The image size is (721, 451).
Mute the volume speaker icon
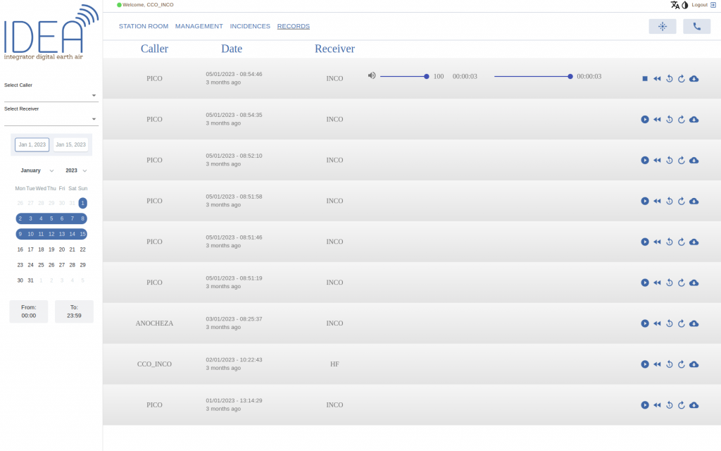[x=372, y=76]
